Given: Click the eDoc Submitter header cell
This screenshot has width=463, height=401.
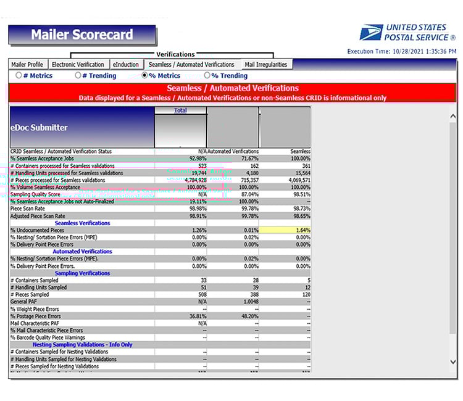Looking at the screenshot, I should 81,127.
